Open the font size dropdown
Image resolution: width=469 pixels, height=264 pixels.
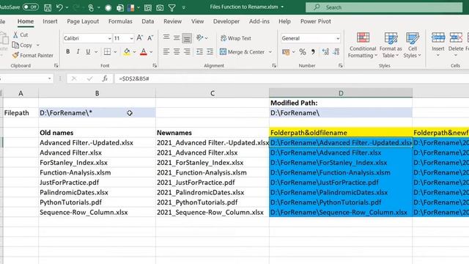pos(131,38)
